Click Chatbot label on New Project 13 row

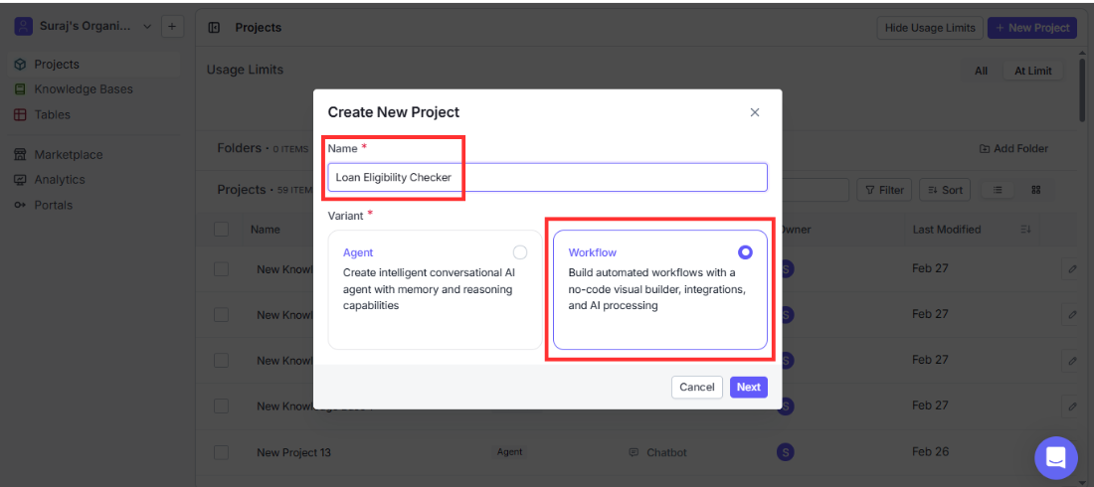coord(666,452)
